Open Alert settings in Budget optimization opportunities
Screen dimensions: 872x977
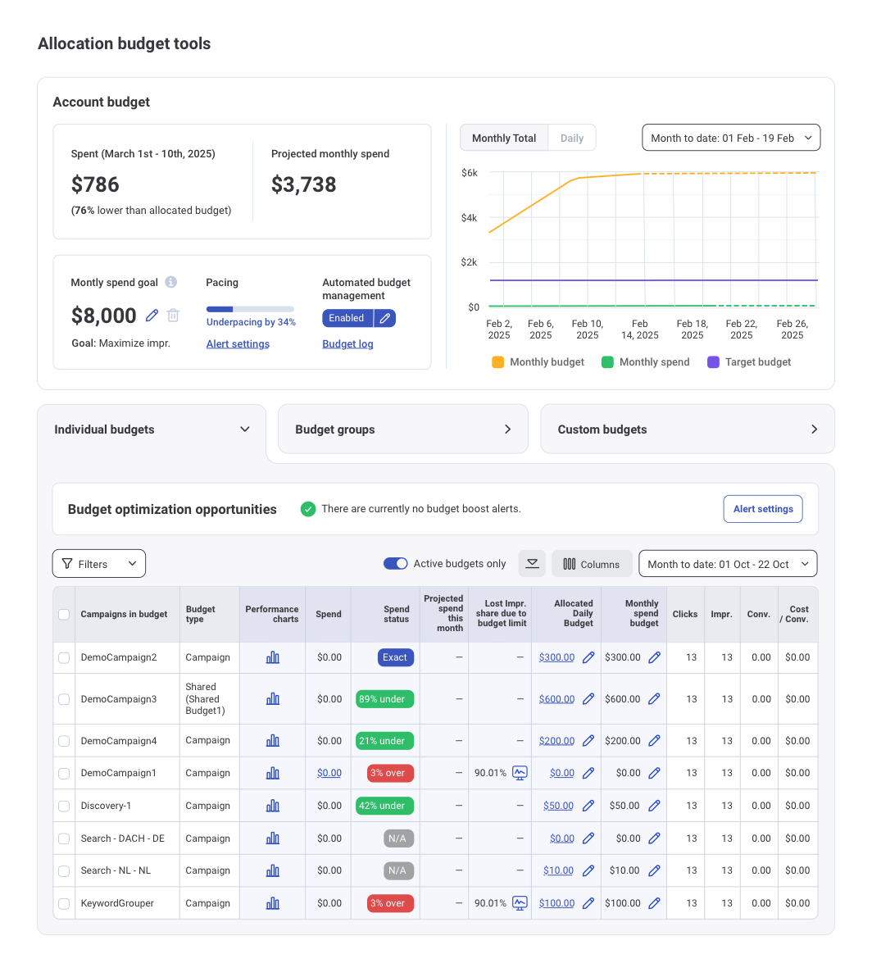coord(762,508)
